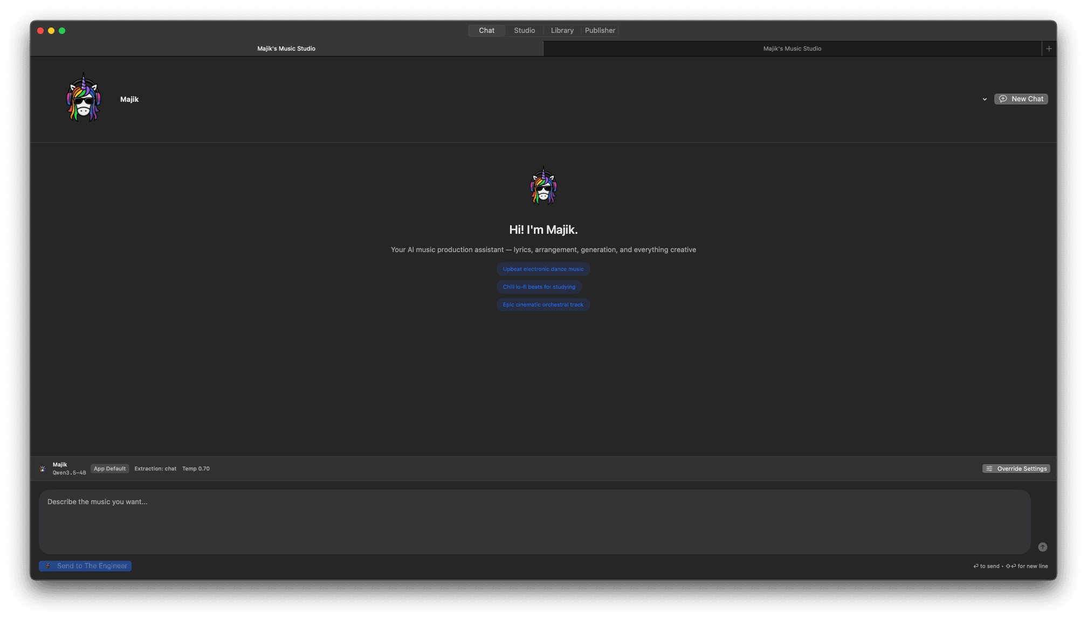Expand the chevron next to New Chat
1087x620 pixels.
tap(985, 99)
